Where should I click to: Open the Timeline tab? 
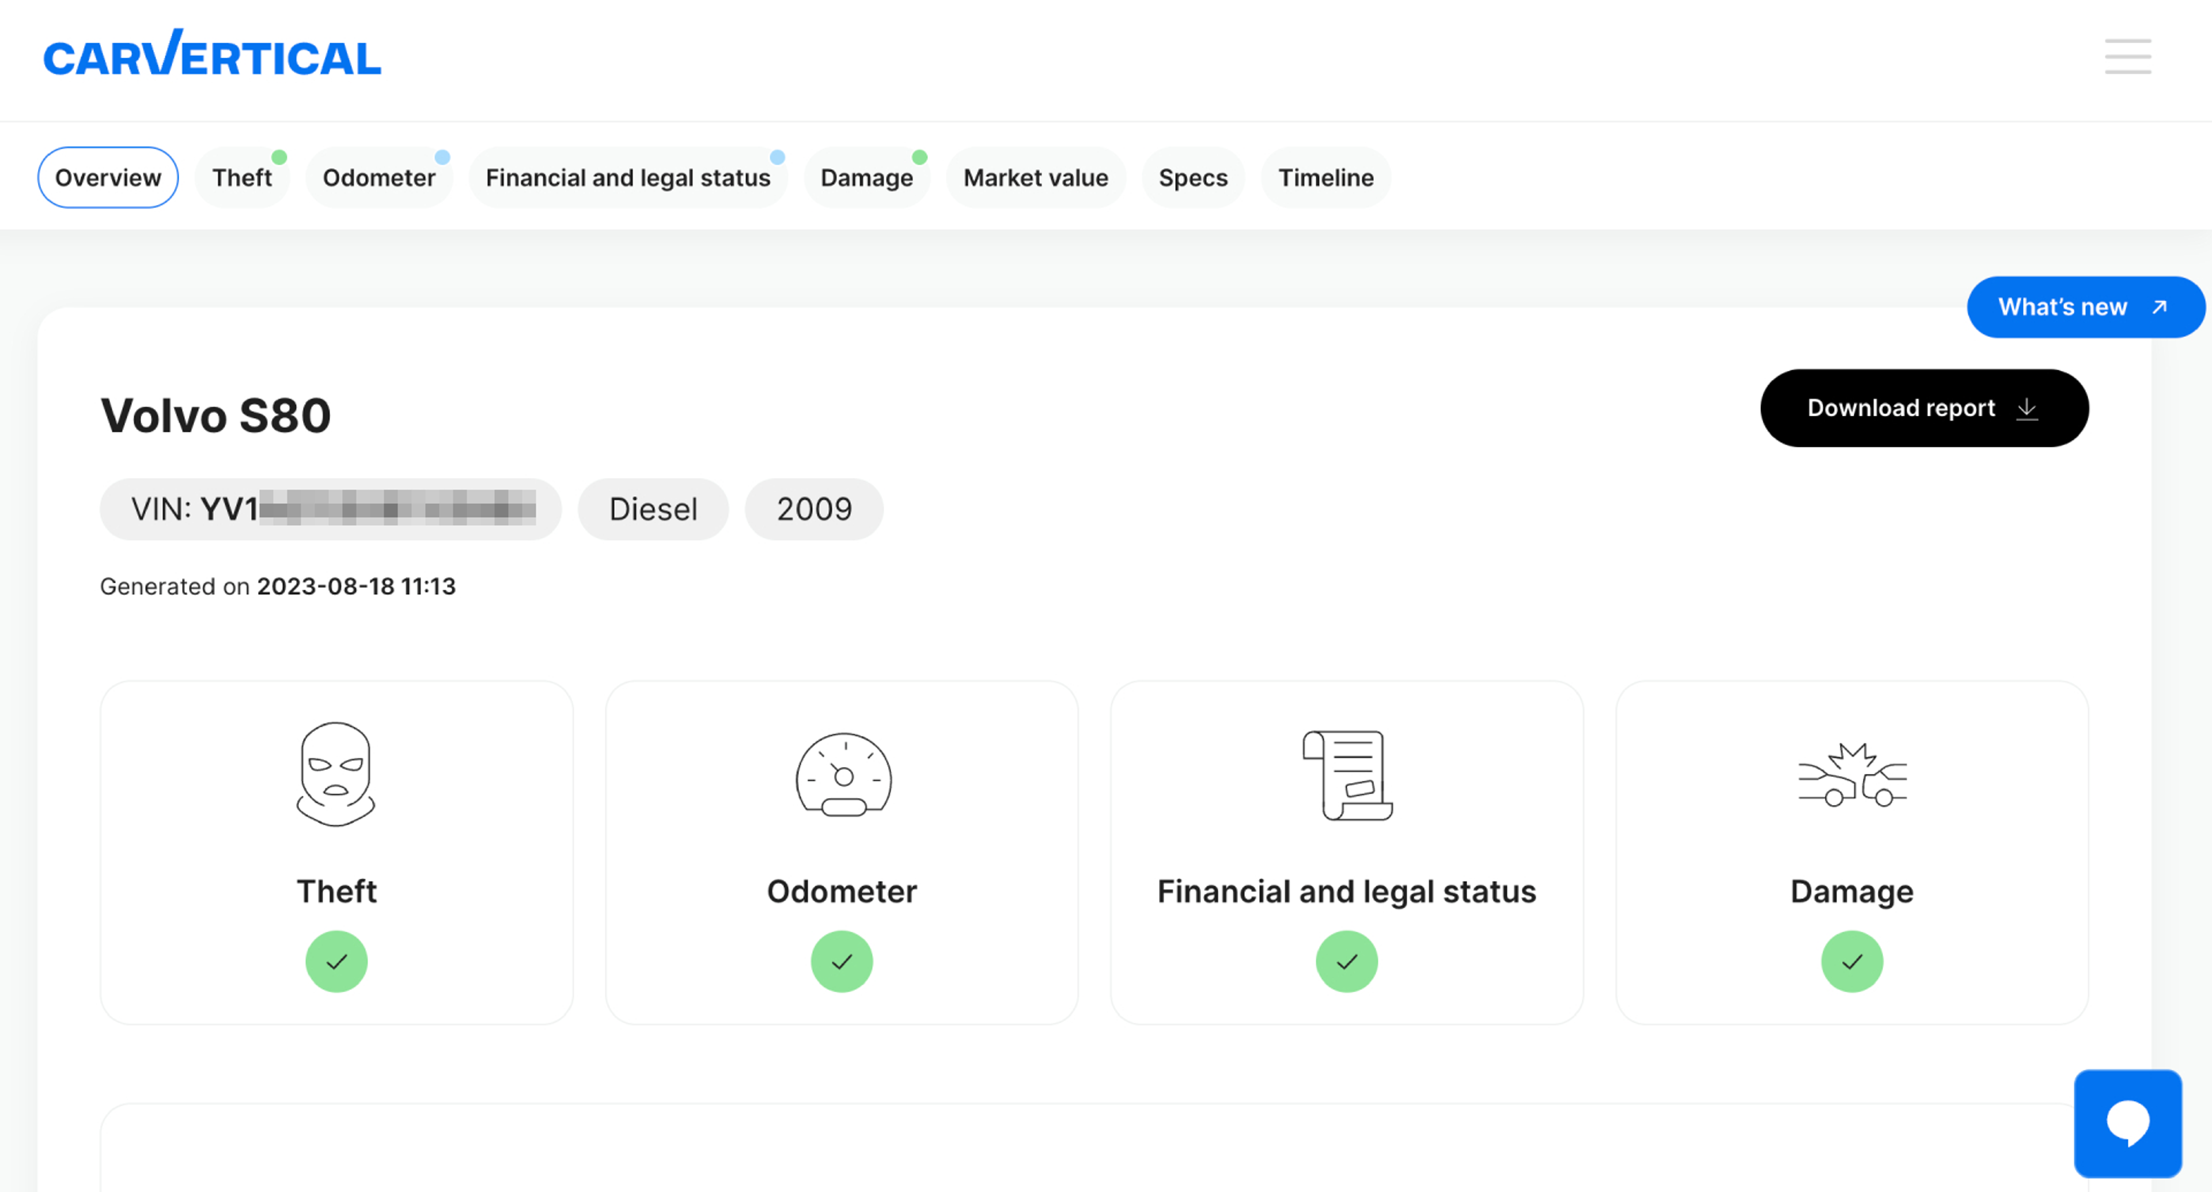tap(1325, 177)
